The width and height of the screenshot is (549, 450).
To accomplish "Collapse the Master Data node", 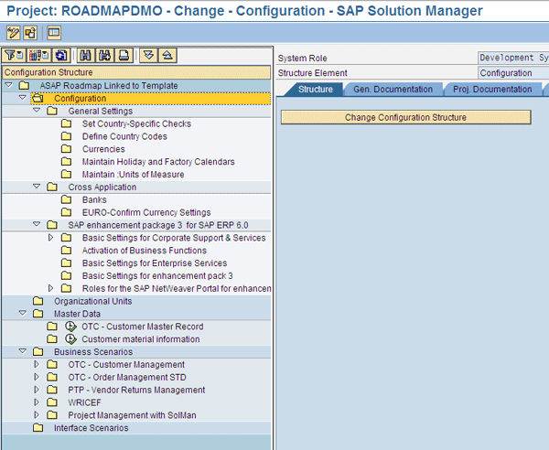I will (23, 313).
